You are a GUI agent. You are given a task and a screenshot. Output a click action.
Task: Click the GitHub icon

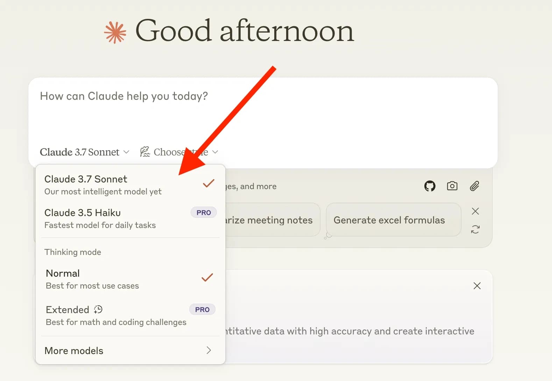(430, 186)
